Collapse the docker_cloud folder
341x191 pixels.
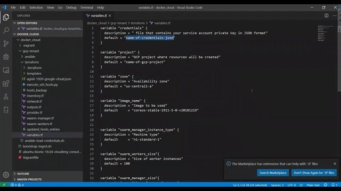click(18, 40)
